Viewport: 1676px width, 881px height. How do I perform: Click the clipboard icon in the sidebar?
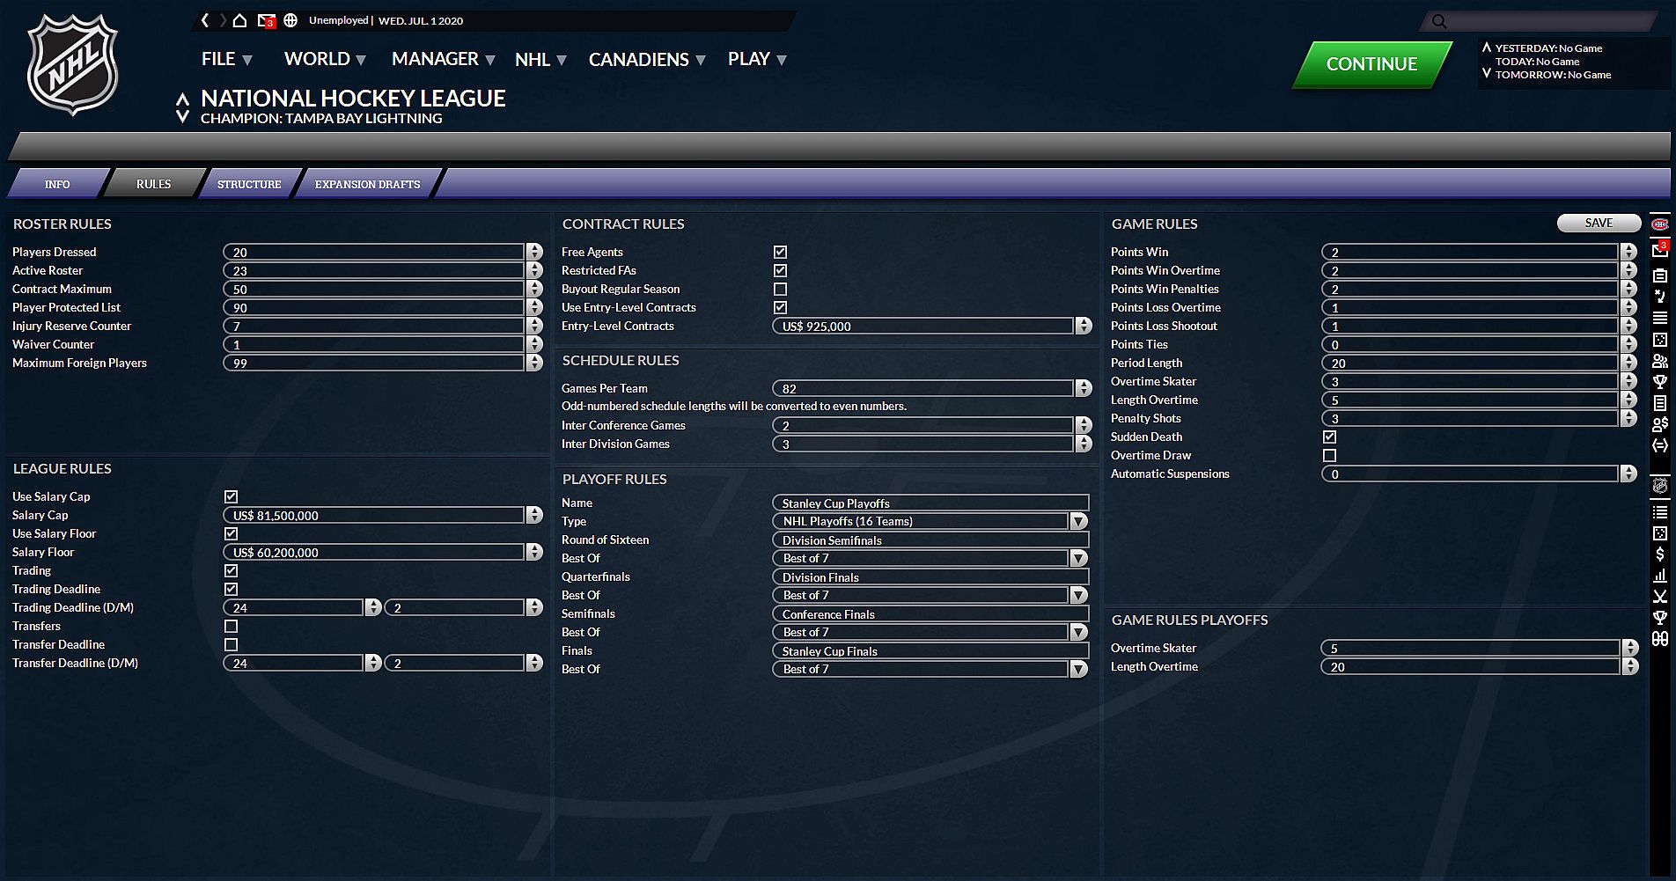1660,275
